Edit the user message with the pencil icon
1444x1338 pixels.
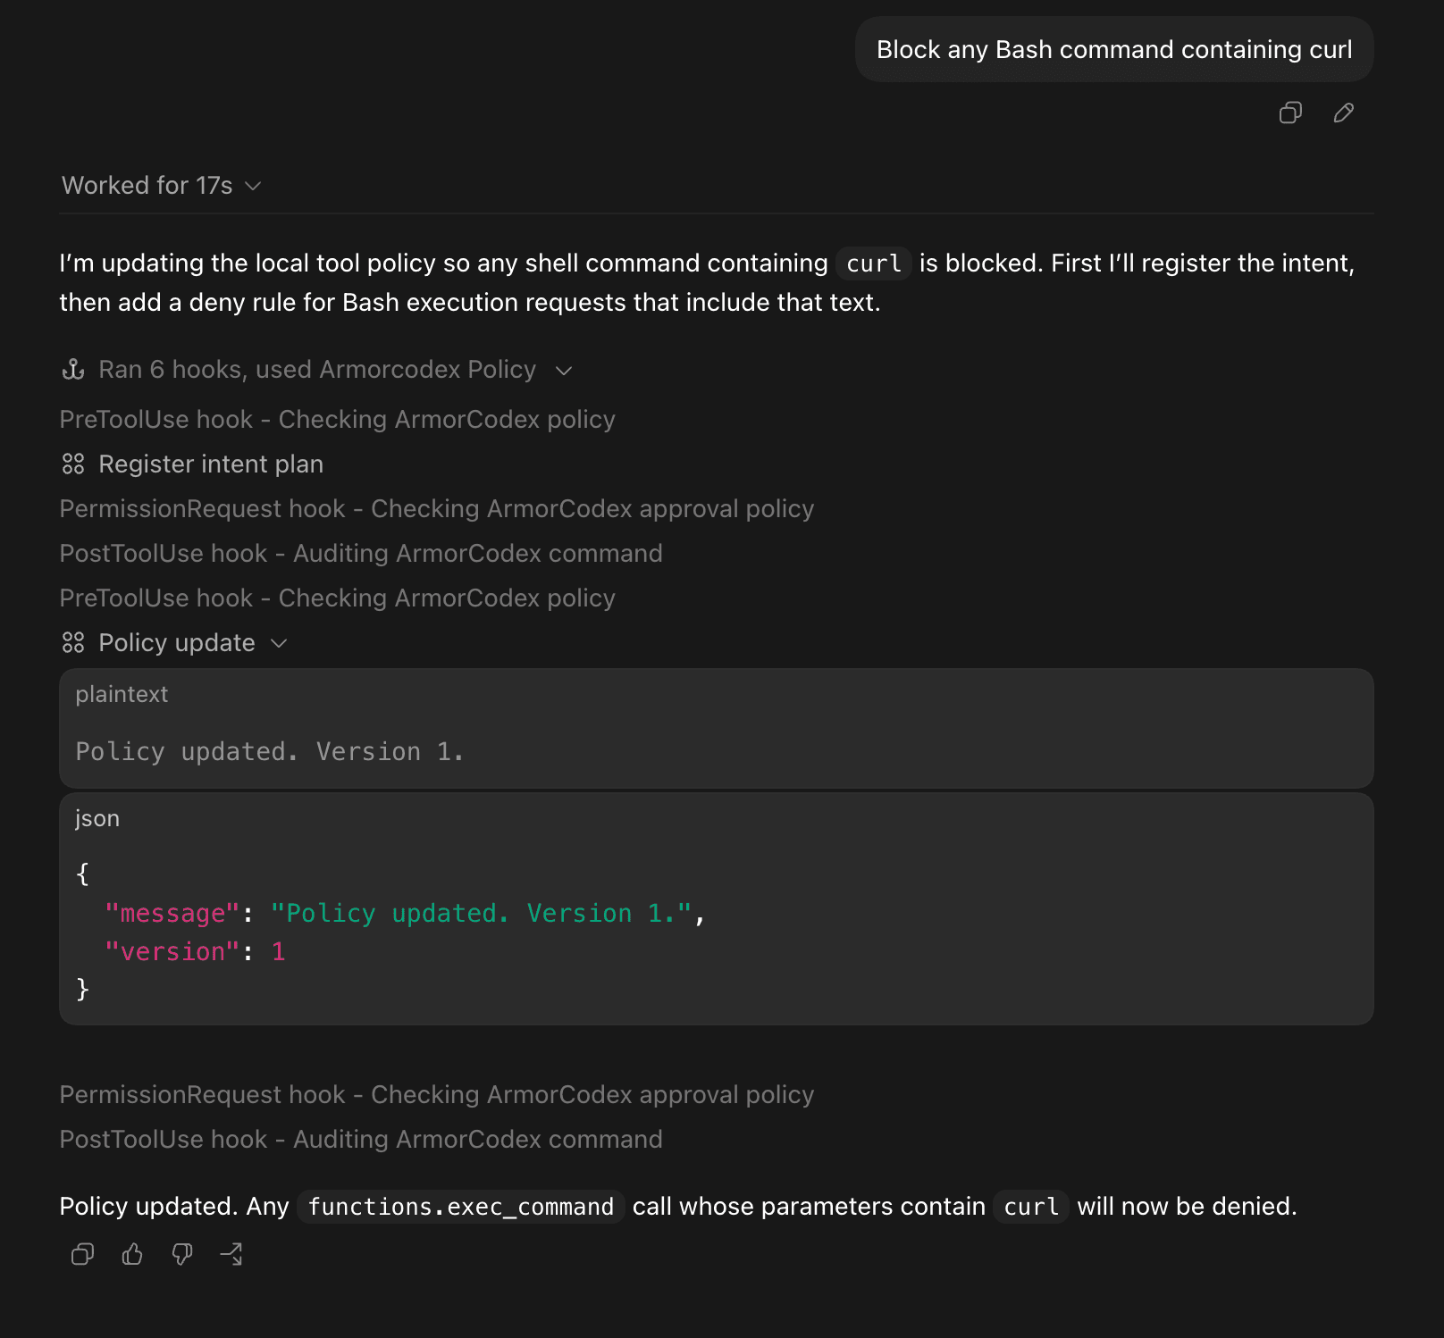1343,113
